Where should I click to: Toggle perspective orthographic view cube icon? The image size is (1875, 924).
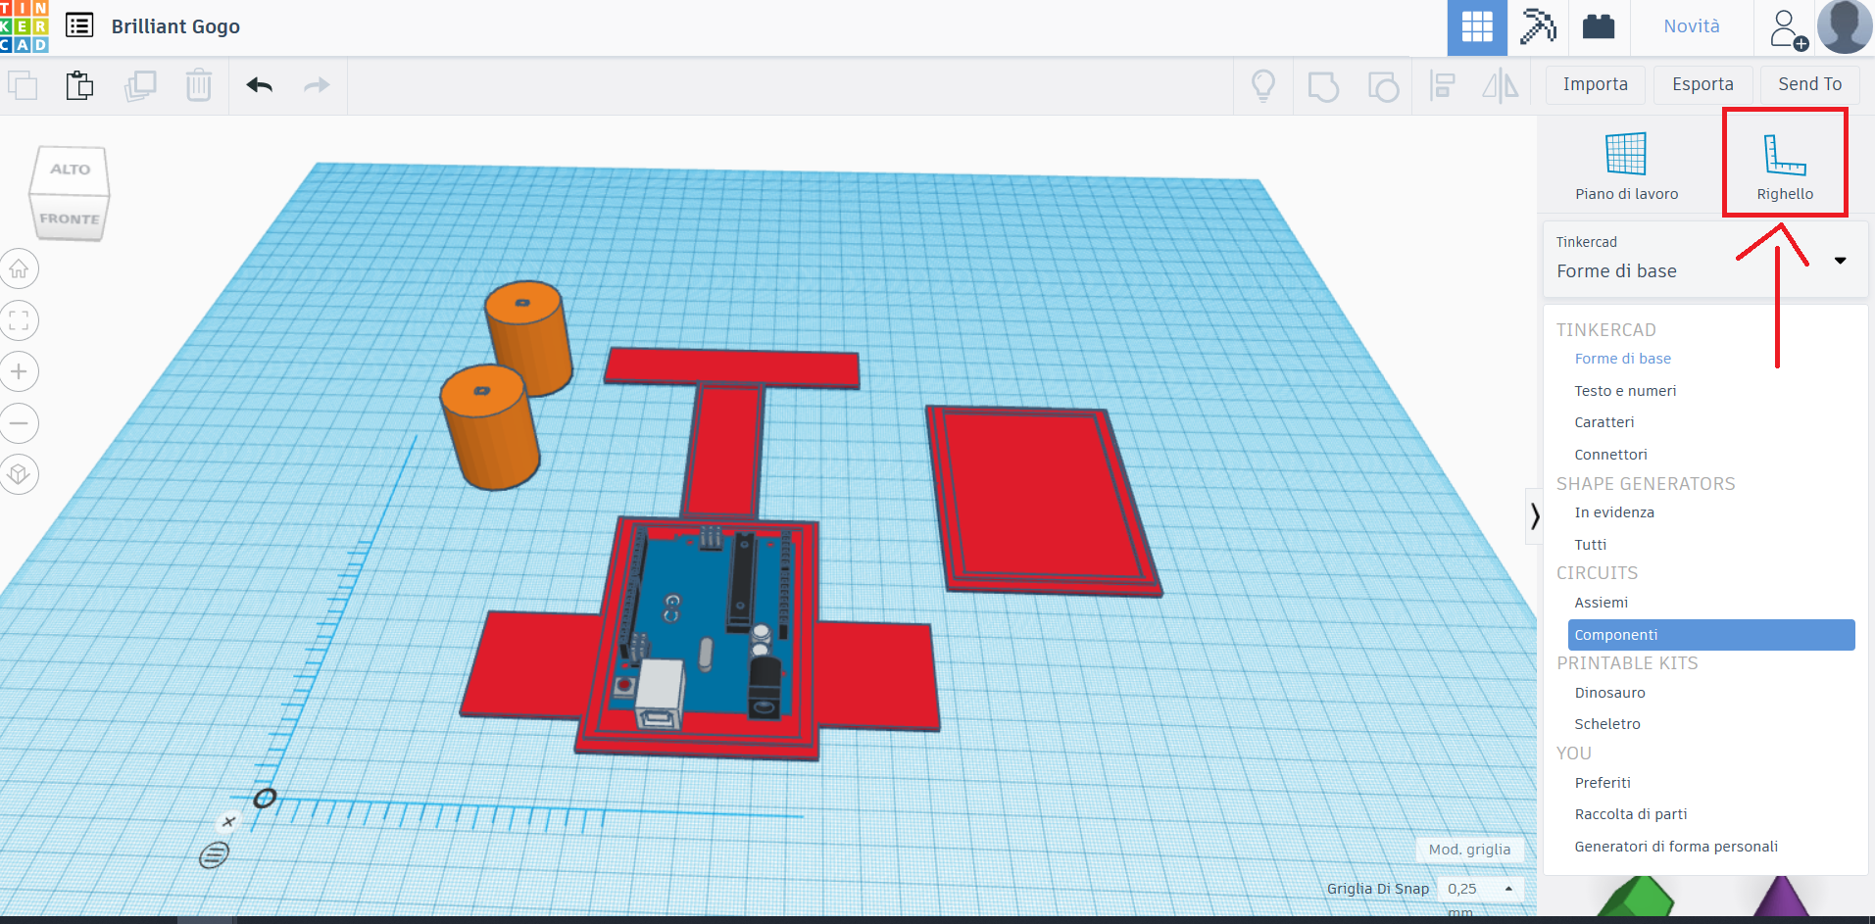click(x=19, y=474)
